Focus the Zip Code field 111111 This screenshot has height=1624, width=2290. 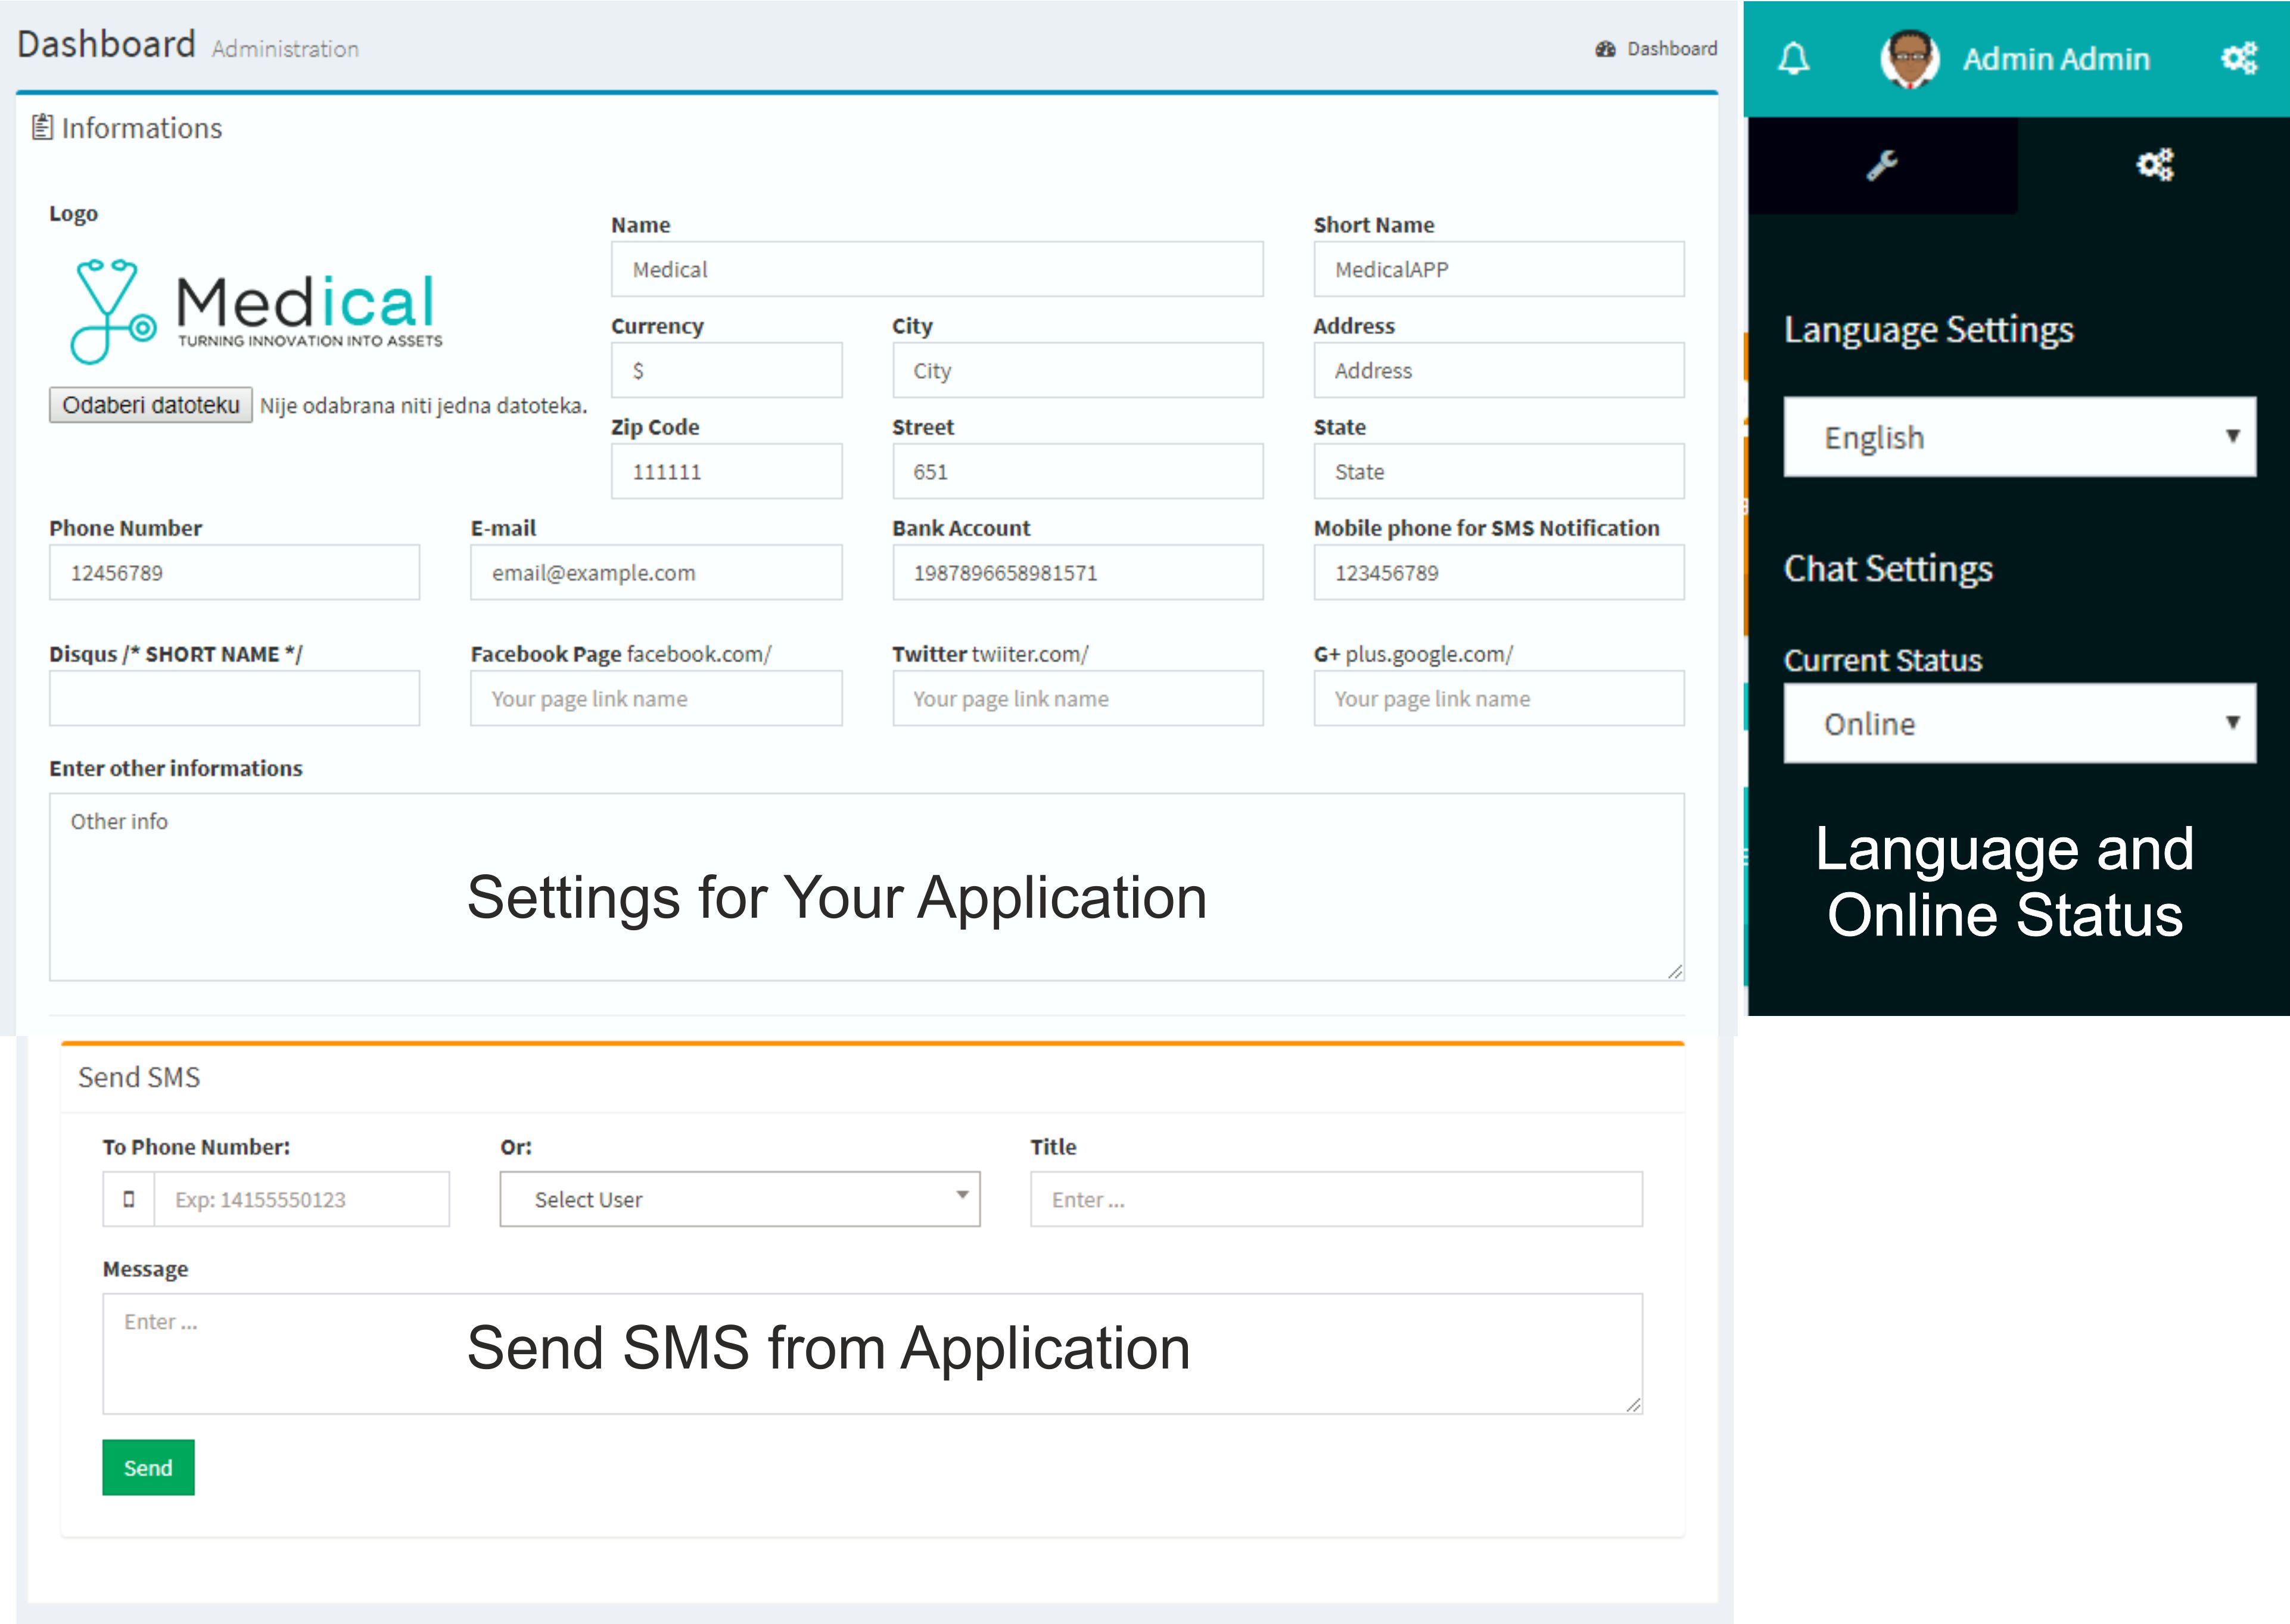(726, 471)
